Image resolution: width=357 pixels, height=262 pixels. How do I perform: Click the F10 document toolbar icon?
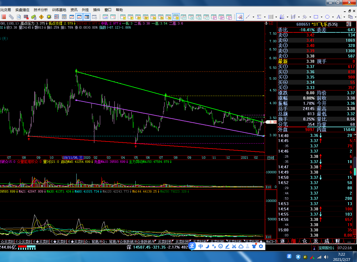(19, 17)
